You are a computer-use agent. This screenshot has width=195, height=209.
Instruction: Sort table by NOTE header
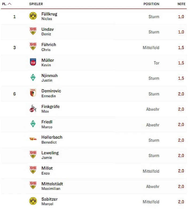(181, 4)
